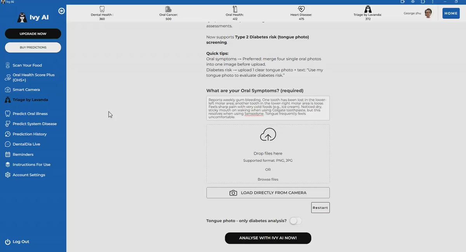
Task: Collapse sidebar with the back arrow icon
Action: coord(61,11)
